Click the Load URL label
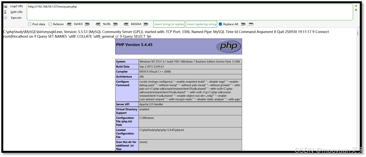Screen dimensions: 366x157 coord(17,6)
